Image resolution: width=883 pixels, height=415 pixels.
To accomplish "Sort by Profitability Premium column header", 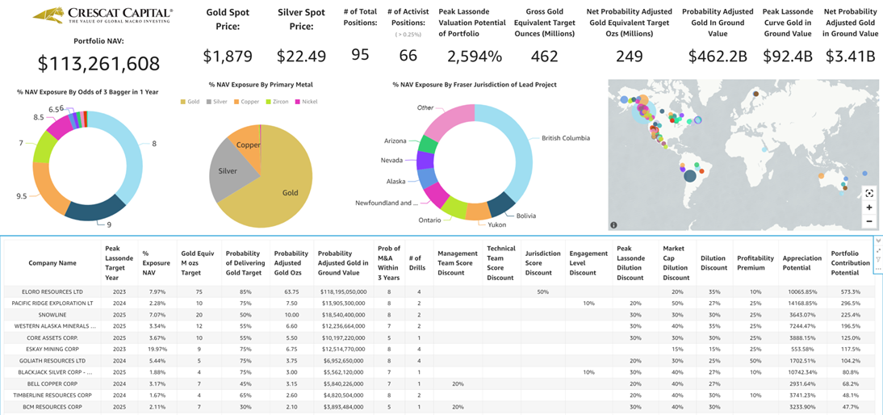I will tap(755, 263).
